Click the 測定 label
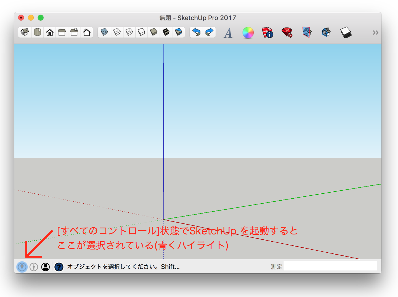Image resolution: width=398 pixels, height=297 pixels. tap(276, 267)
